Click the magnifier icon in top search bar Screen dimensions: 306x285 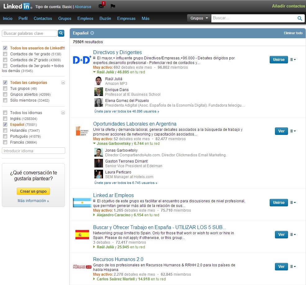tap(300, 18)
